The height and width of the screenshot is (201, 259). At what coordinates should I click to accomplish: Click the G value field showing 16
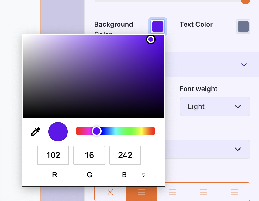tap(89, 155)
